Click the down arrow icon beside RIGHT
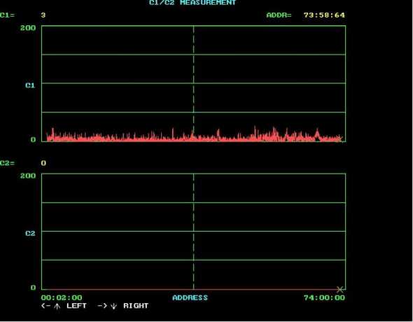The image size is (413, 322). [x=114, y=306]
